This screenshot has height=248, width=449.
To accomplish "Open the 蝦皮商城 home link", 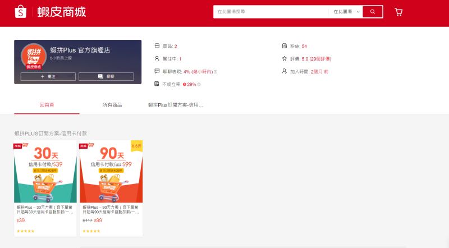I will pos(62,12).
